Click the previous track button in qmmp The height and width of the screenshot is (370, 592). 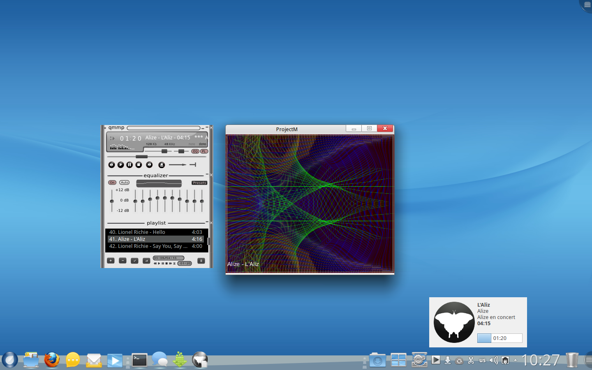coord(111,165)
